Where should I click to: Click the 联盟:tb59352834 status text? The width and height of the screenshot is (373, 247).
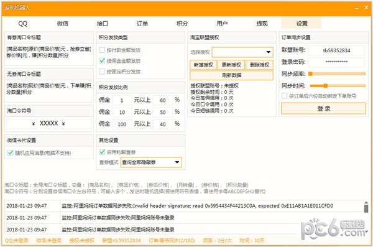point(121,241)
